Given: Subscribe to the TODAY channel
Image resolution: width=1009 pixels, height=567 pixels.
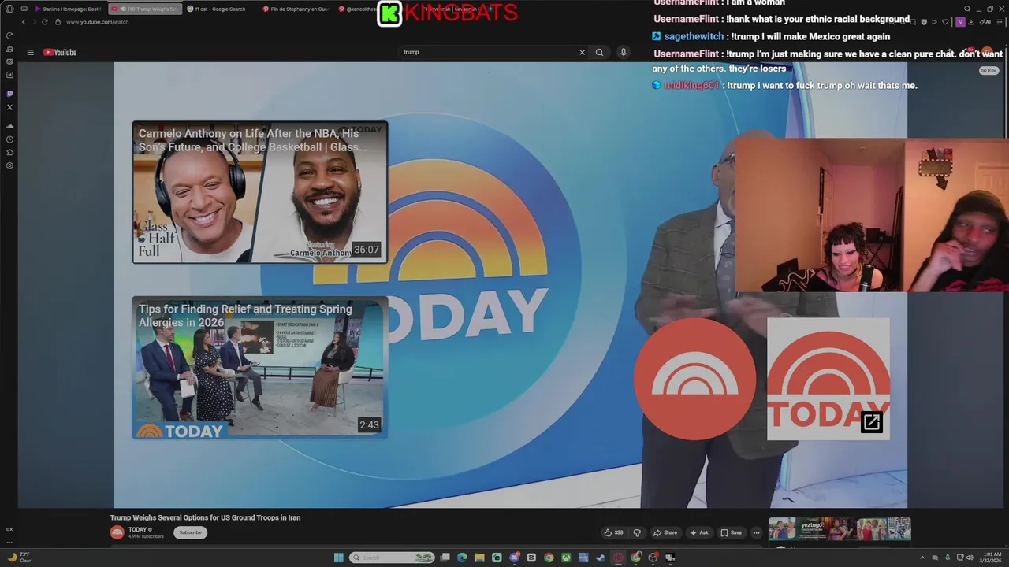Looking at the screenshot, I should pyautogui.click(x=190, y=532).
